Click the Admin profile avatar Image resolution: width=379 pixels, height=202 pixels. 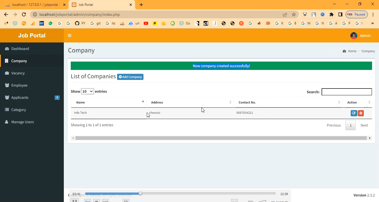coord(354,36)
